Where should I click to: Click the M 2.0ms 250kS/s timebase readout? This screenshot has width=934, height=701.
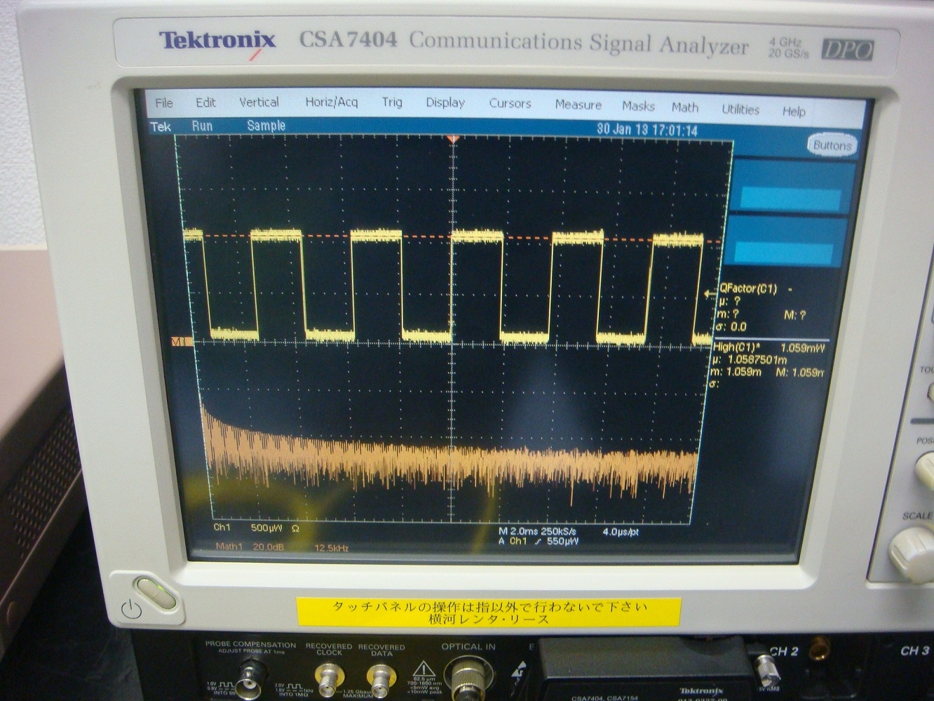point(538,532)
